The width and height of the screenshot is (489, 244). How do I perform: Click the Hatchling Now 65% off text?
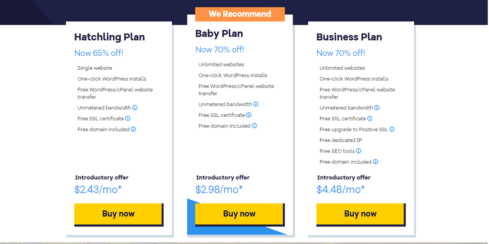pyautogui.click(x=99, y=53)
